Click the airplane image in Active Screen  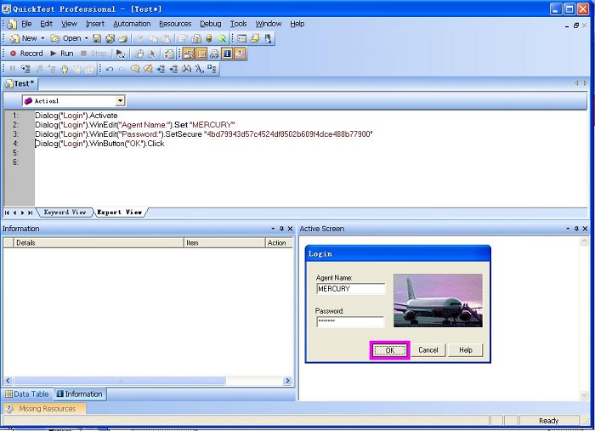(x=438, y=300)
